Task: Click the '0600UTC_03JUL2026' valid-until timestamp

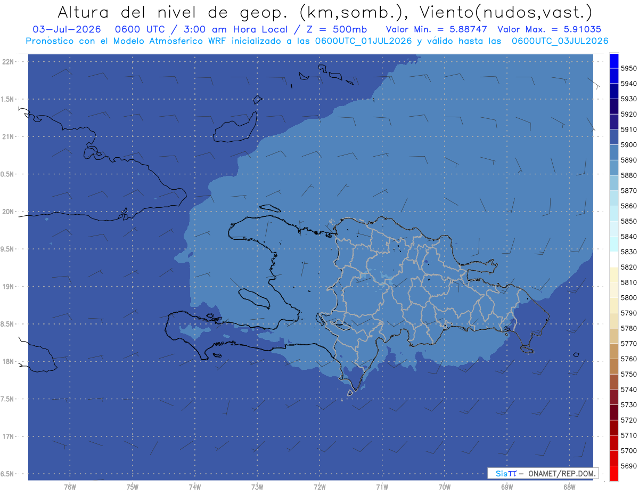Action: tap(560, 41)
